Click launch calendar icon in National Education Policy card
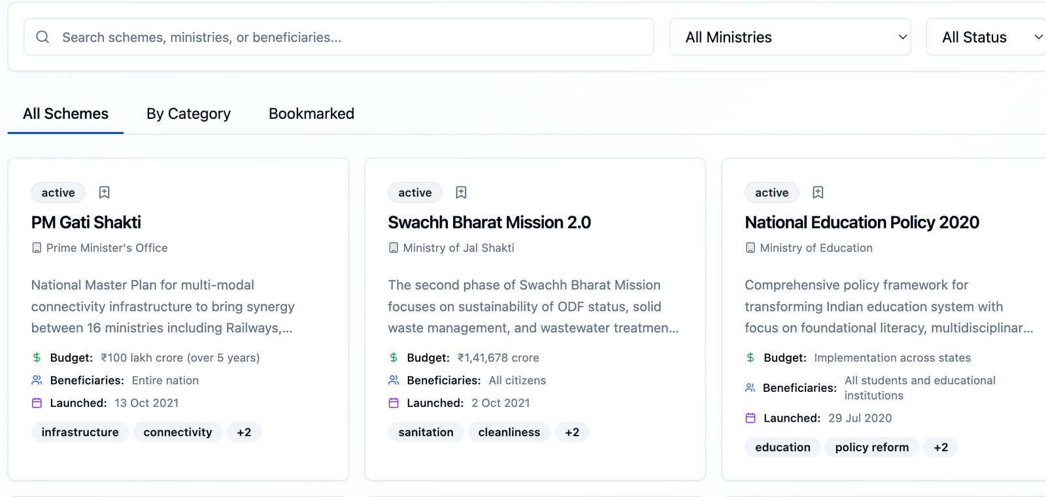Image resolution: width=1046 pixels, height=497 pixels. click(751, 418)
